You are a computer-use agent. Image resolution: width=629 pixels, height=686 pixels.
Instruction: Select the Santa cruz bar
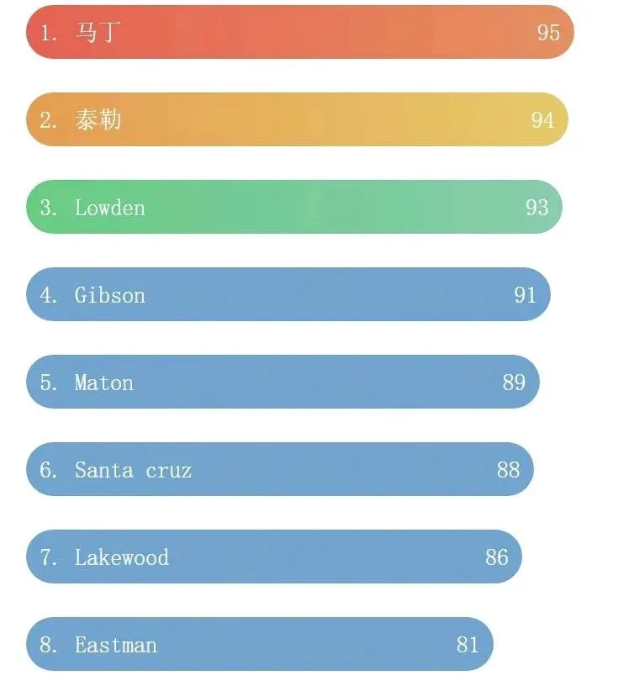[280, 469]
